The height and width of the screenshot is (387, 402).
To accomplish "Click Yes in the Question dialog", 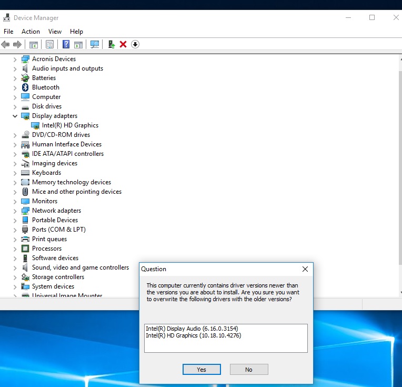I will pyautogui.click(x=202, y=369).
